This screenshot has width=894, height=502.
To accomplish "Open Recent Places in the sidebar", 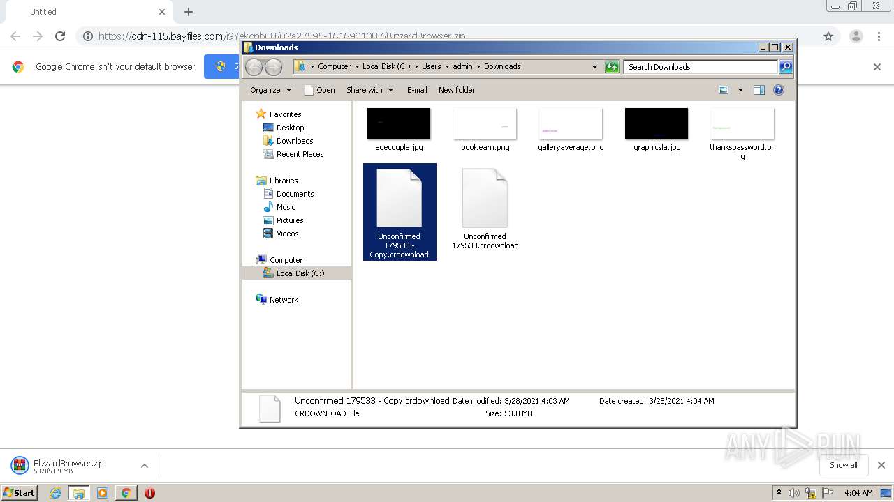I will point(300,154).
